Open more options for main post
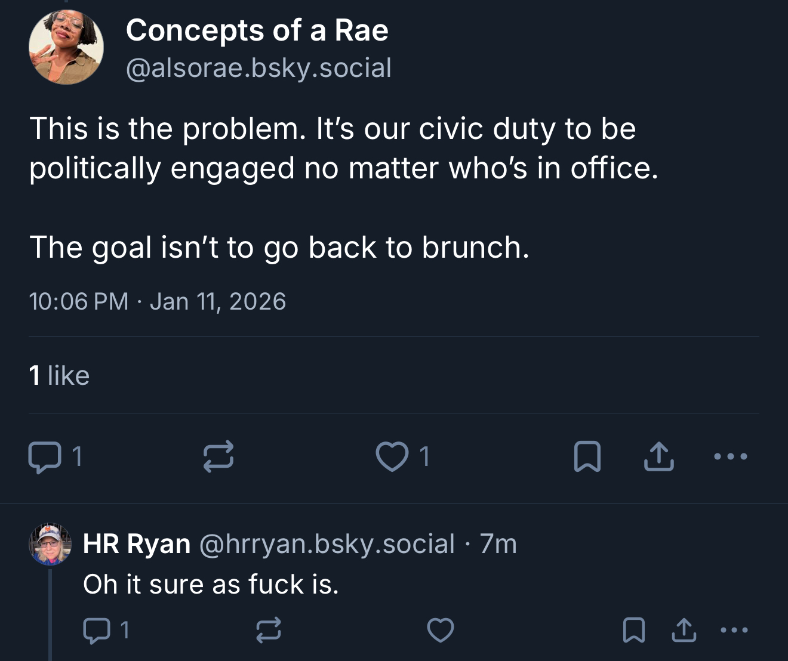 pos(731,457)
